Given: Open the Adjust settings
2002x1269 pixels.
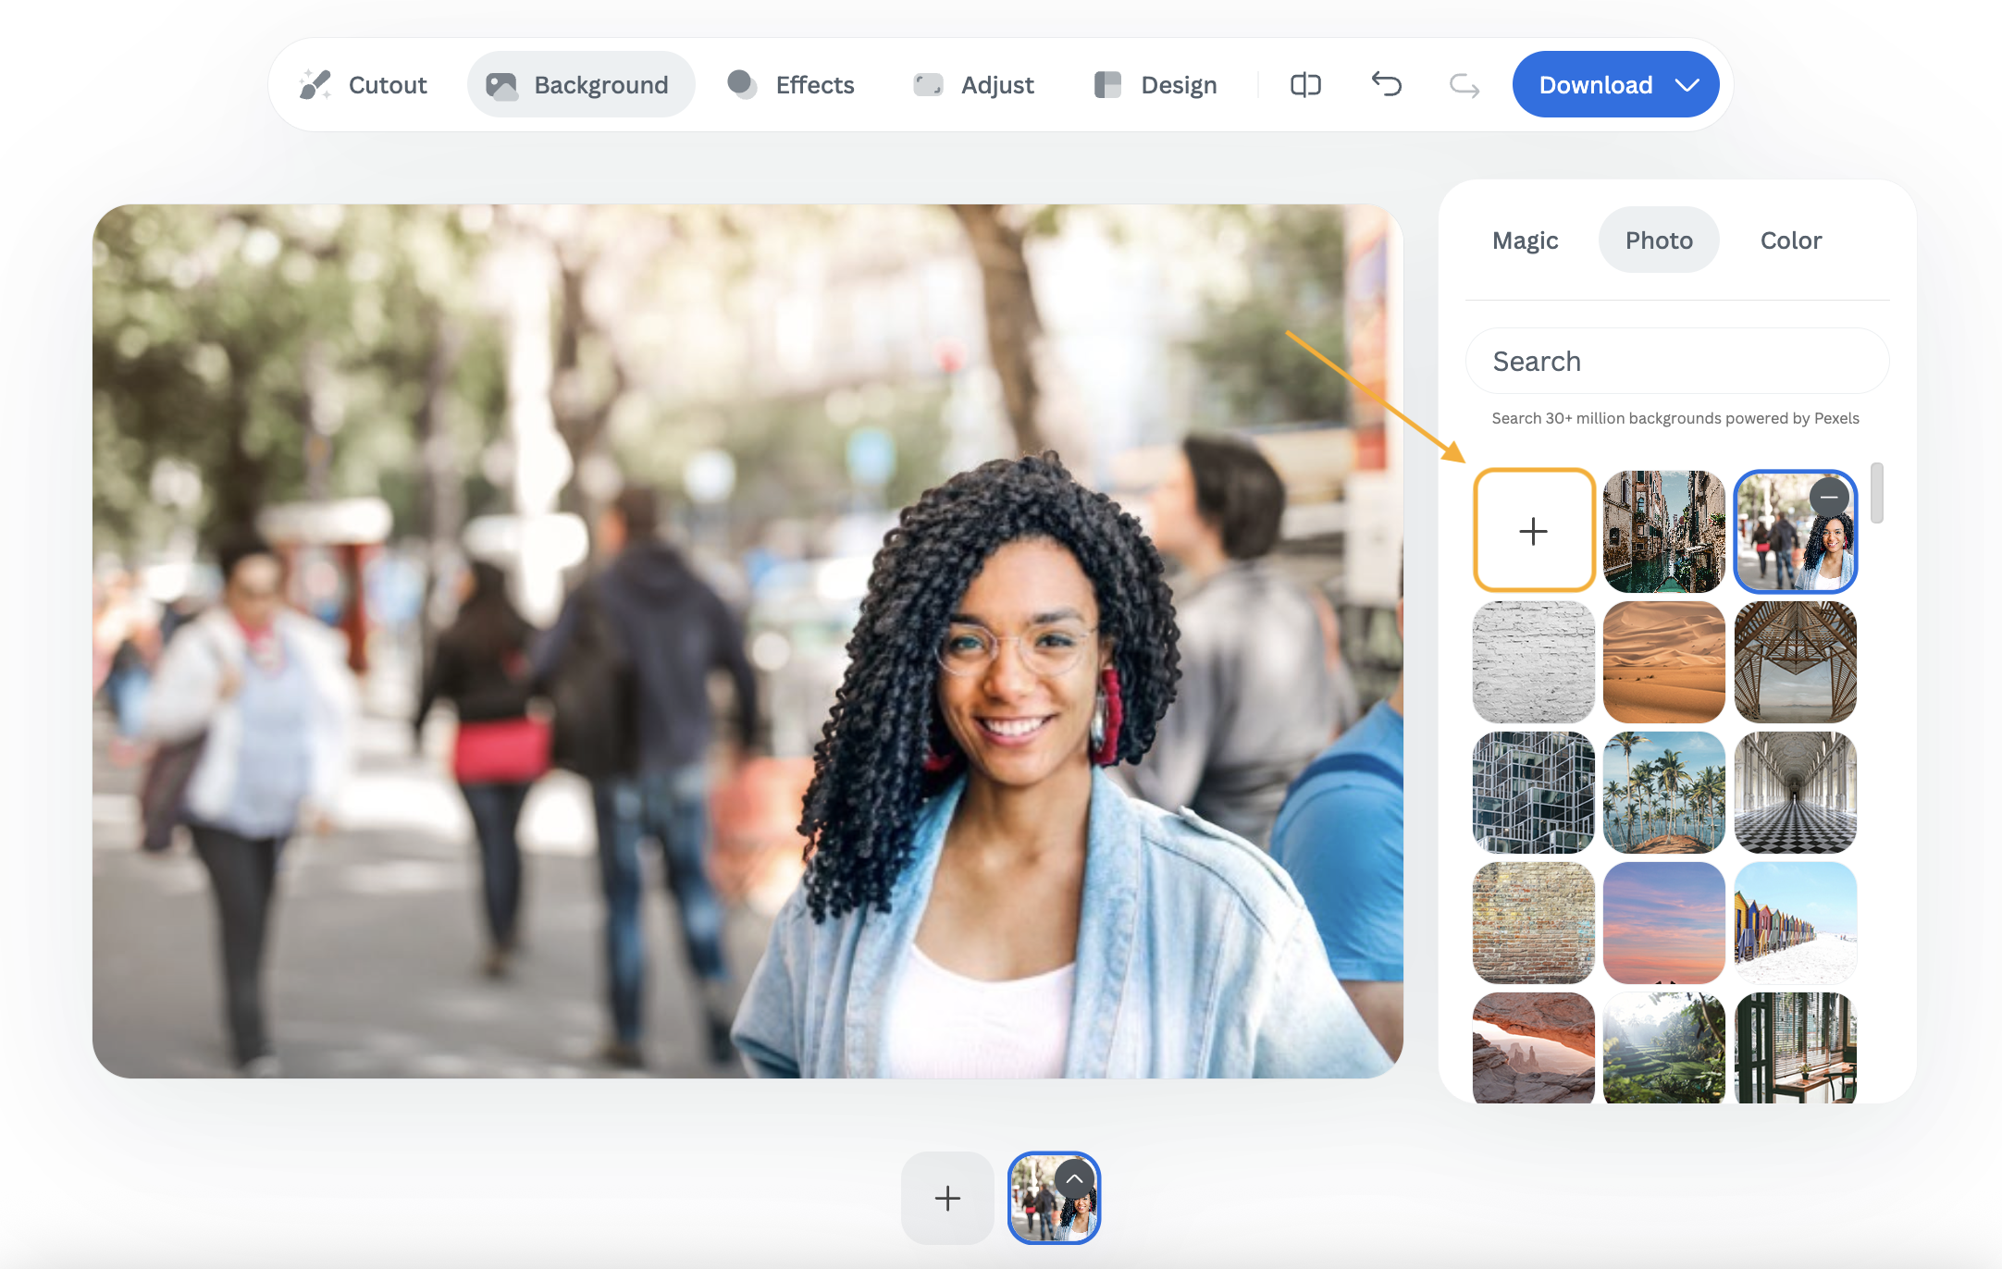Looking at the screenshot, I should 974,85.
